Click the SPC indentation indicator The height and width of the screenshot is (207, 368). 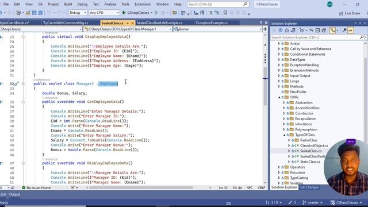click(250, 187)
